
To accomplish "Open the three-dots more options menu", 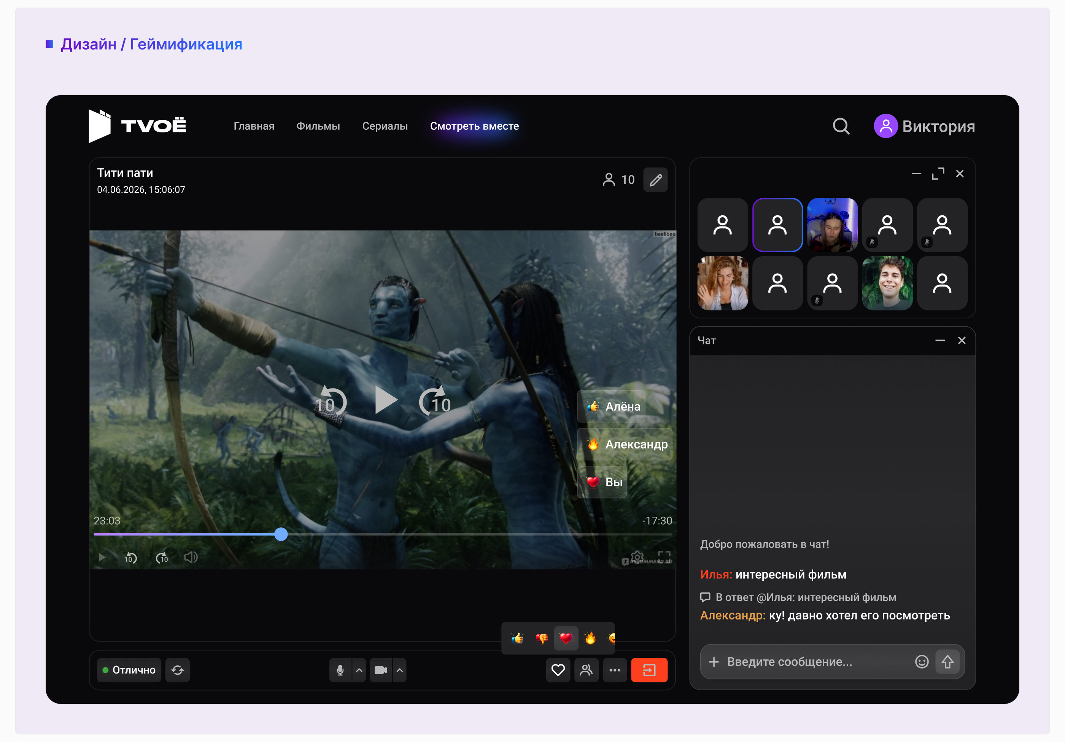I will pos(615,670).
